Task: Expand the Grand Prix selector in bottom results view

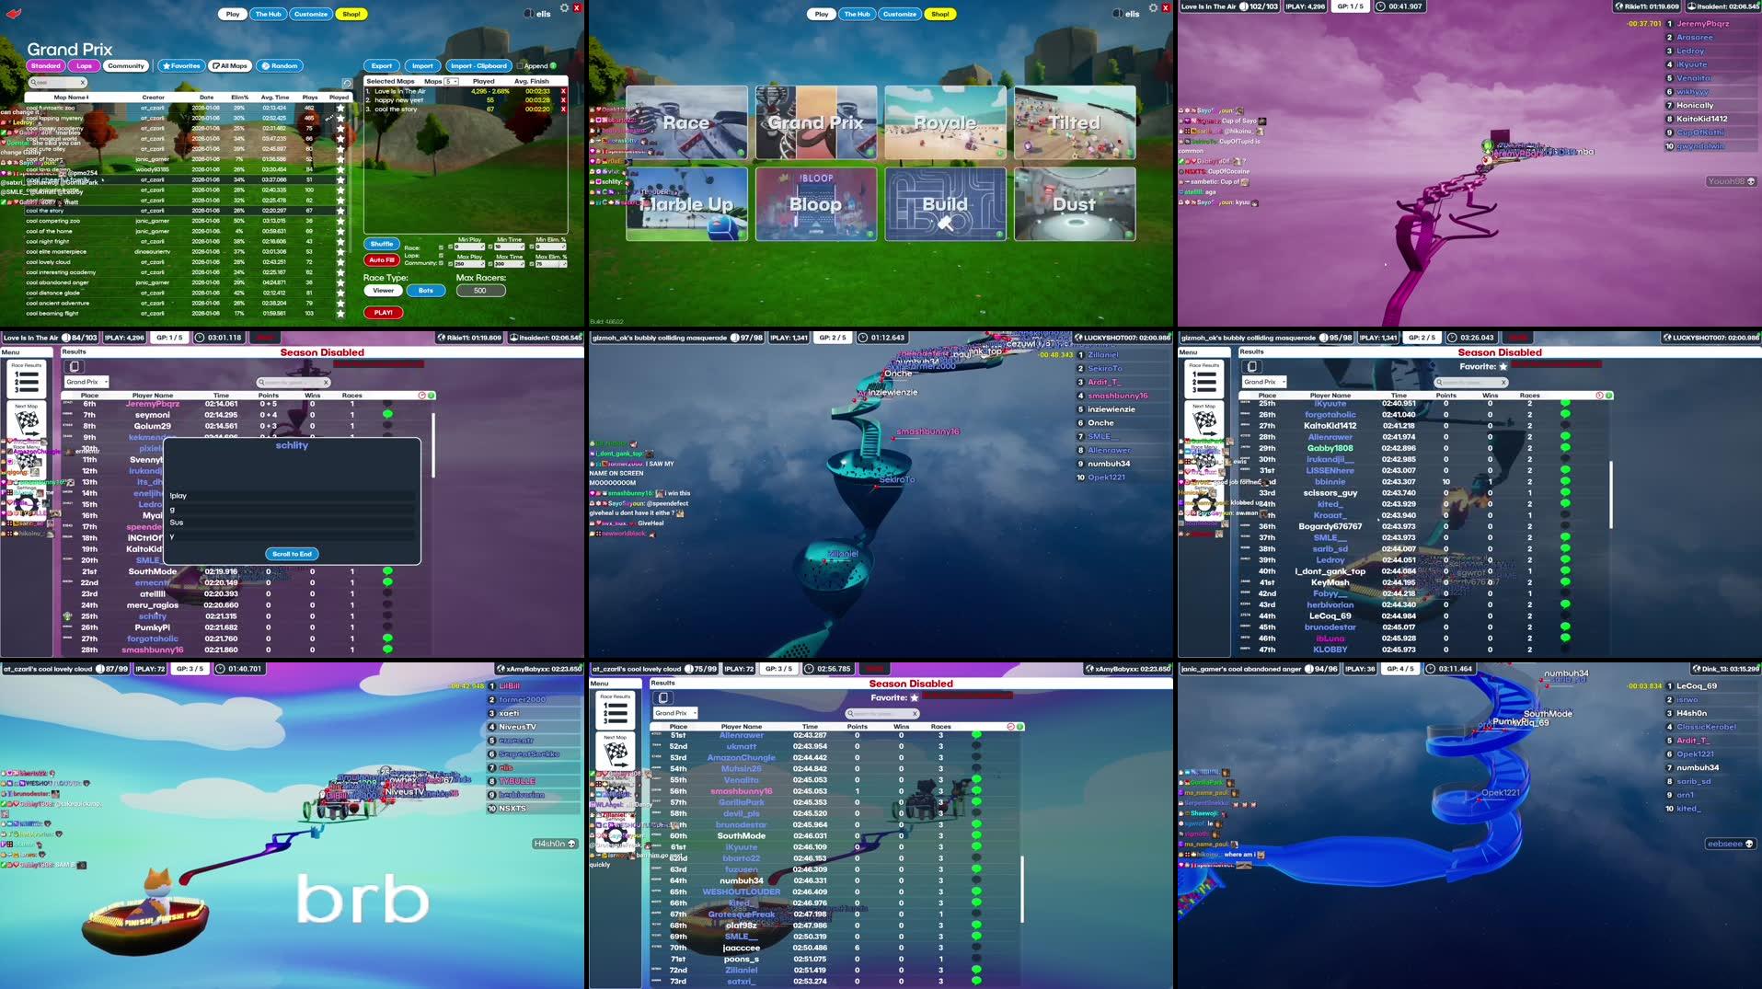Action: (x=674, y=712)
